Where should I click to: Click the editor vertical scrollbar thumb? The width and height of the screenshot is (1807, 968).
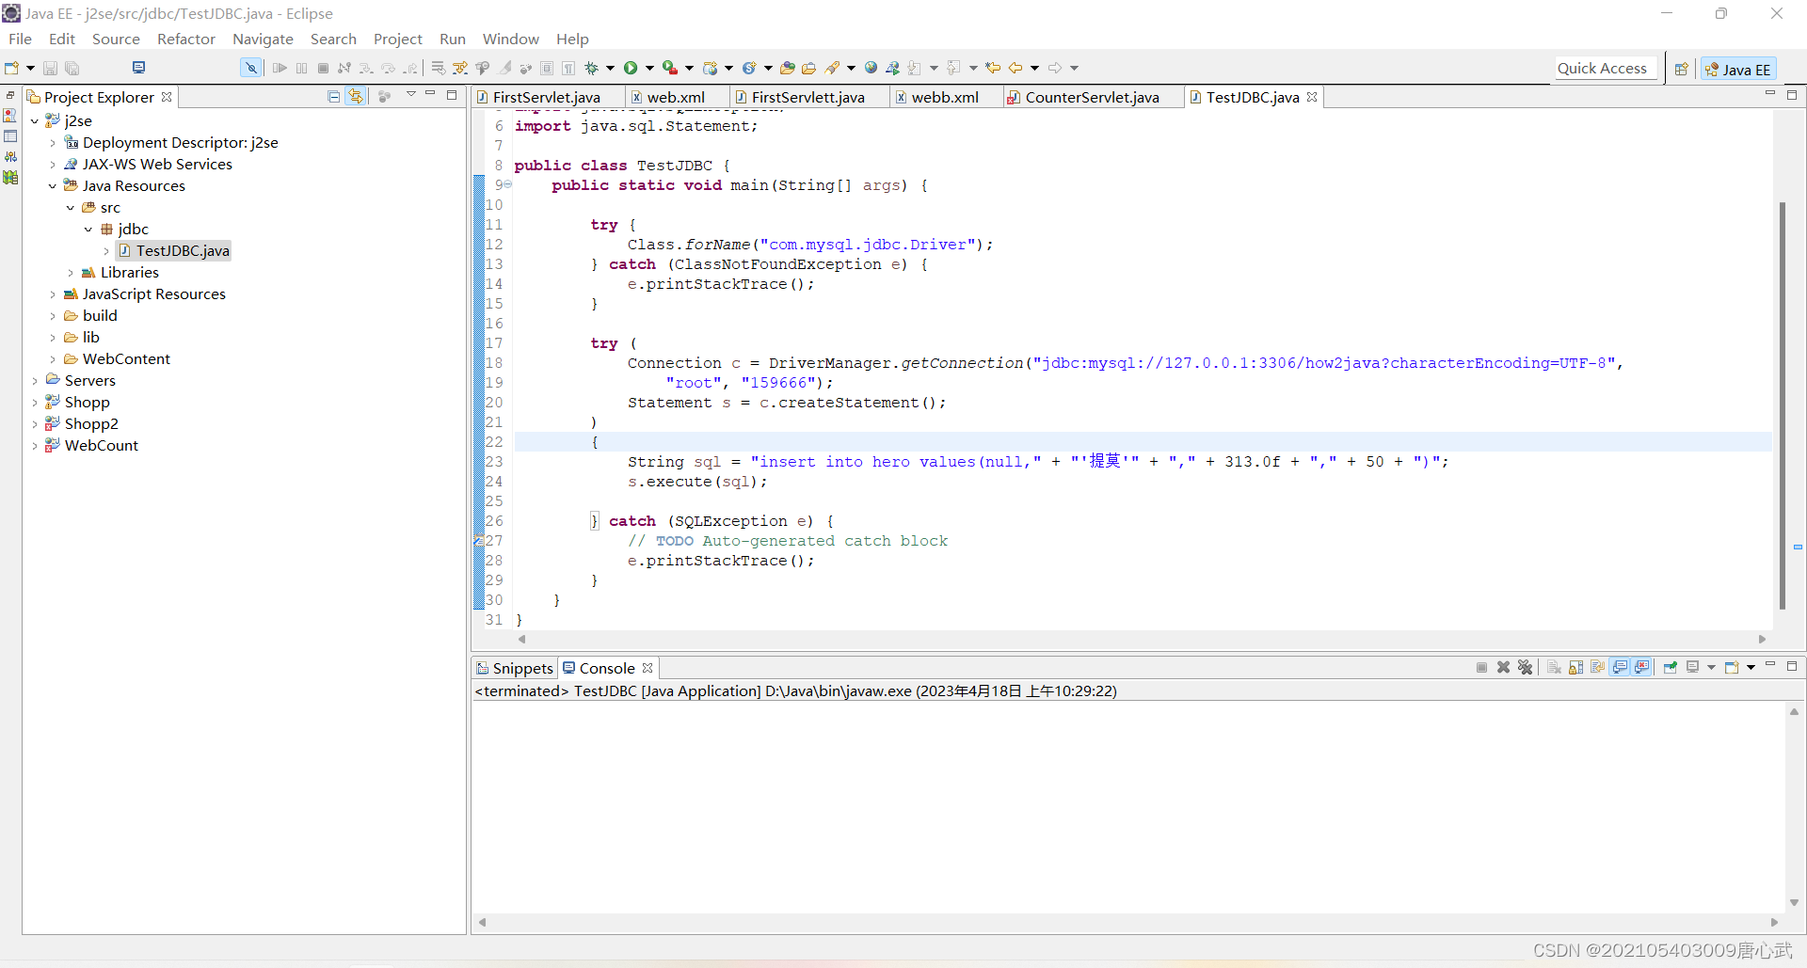click(x=1782, y=405)
